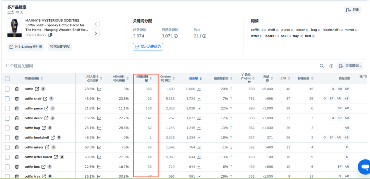
Task: Show ABA click share chart for coffin
Action: click(99, 89)
